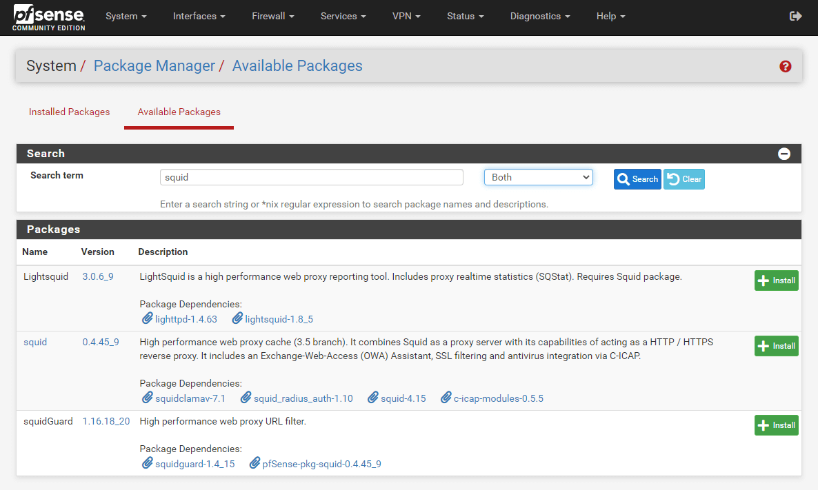Click the Search button
The width and height of the screenshot is (818, 490).
(637, 179)
